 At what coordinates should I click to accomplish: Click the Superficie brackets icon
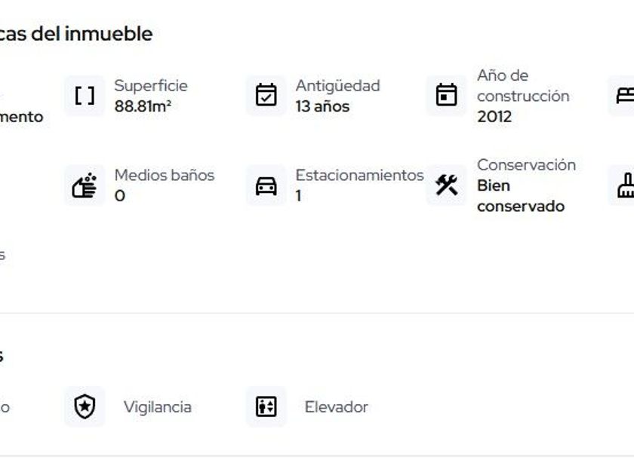(x=85, y=96)
